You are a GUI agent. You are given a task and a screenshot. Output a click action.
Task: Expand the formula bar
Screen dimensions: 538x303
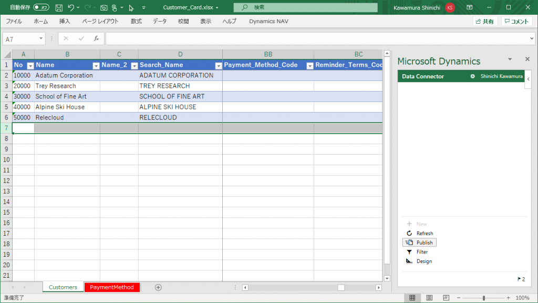click(532, 38)
